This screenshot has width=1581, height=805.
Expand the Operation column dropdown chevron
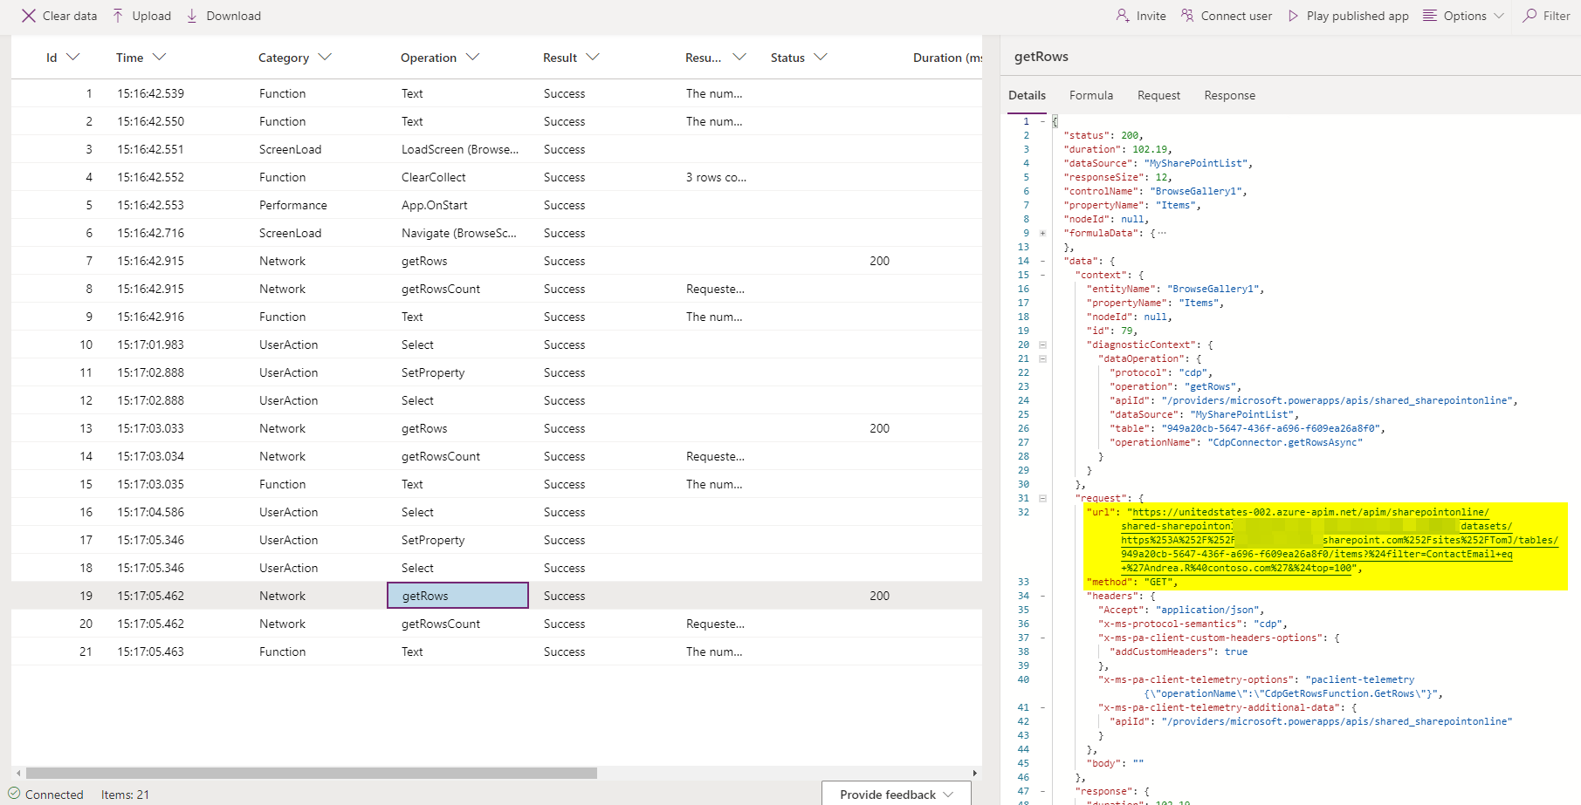coord(472,57)
